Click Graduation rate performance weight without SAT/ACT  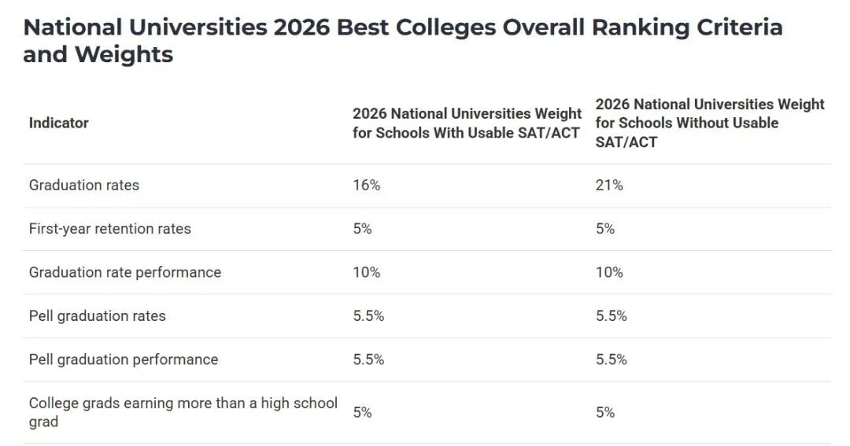click(x=609, y=272)
